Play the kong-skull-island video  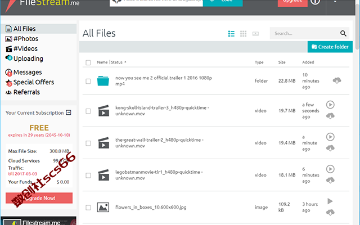pos(330,105)
